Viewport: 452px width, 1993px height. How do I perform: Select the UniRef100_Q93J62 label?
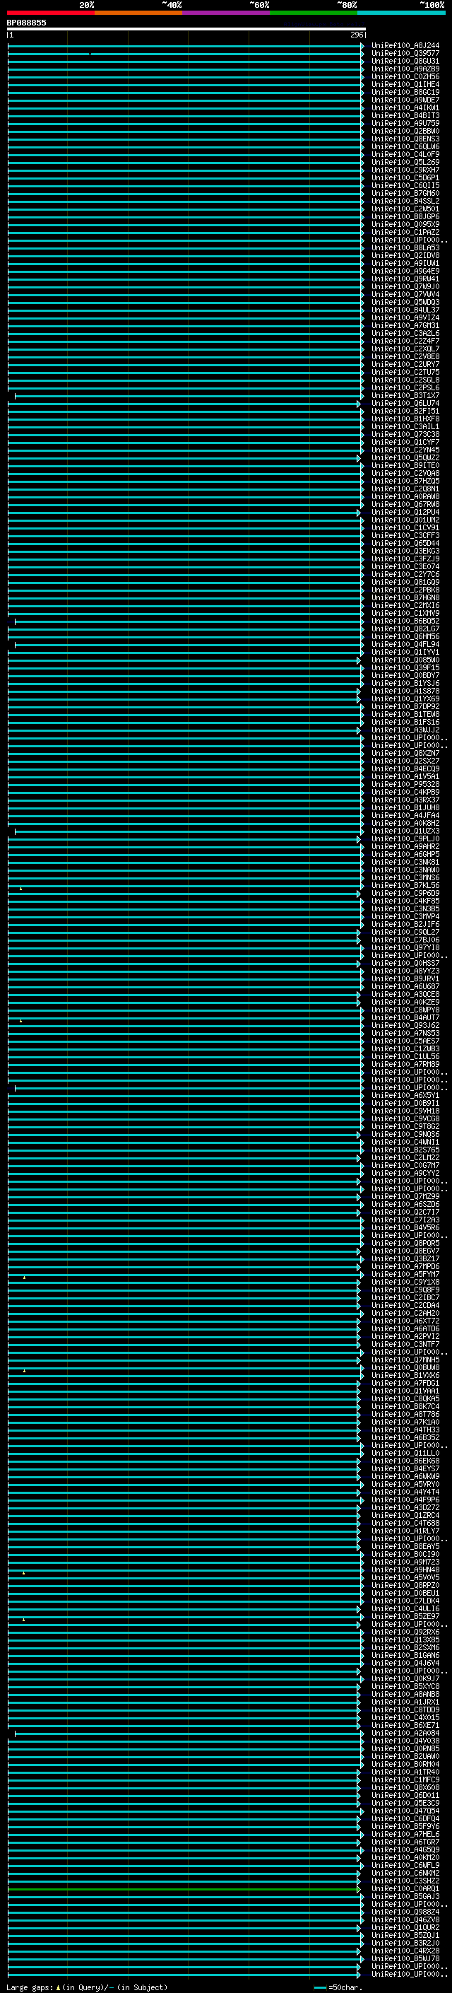coord(405,1025)
